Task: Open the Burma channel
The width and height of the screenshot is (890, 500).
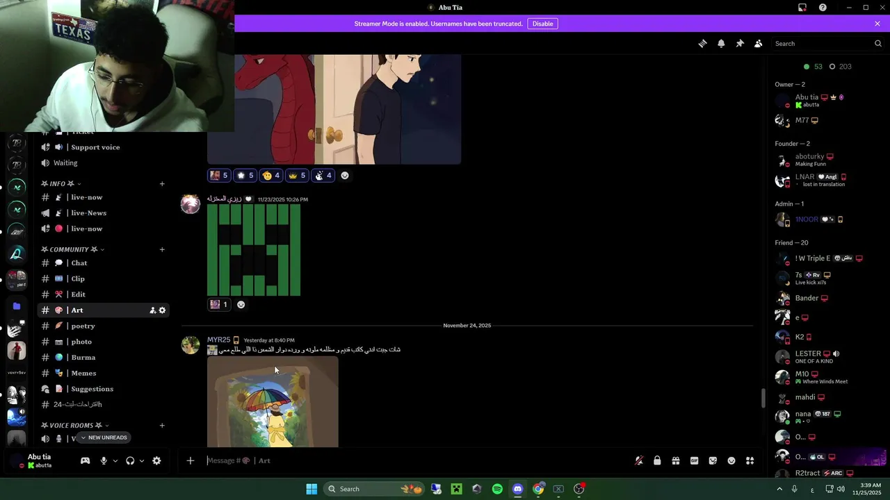Action: click(103, 357)
